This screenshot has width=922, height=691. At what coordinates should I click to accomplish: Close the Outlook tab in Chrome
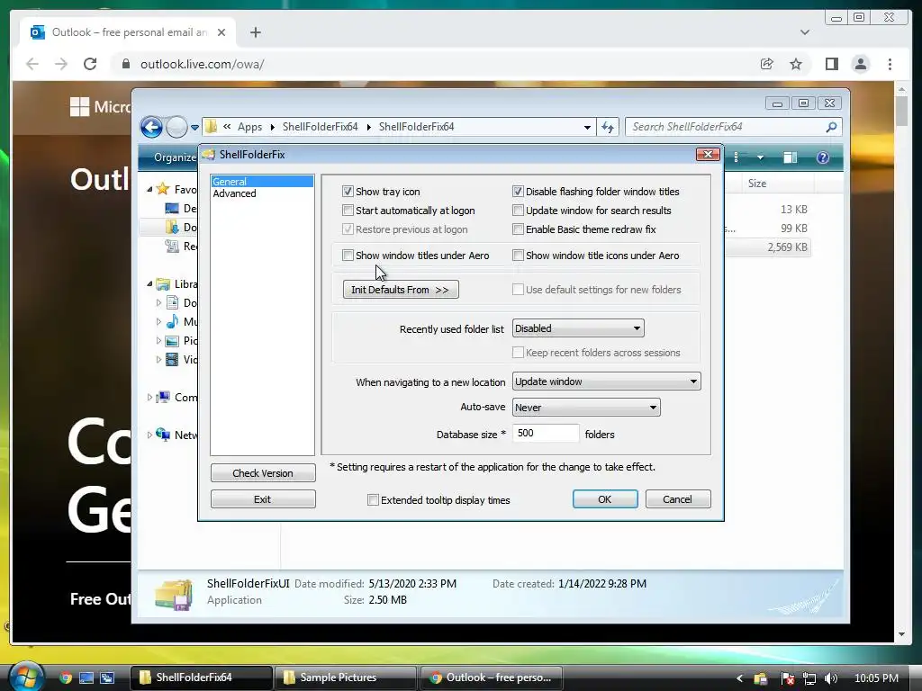pos(221,32)
